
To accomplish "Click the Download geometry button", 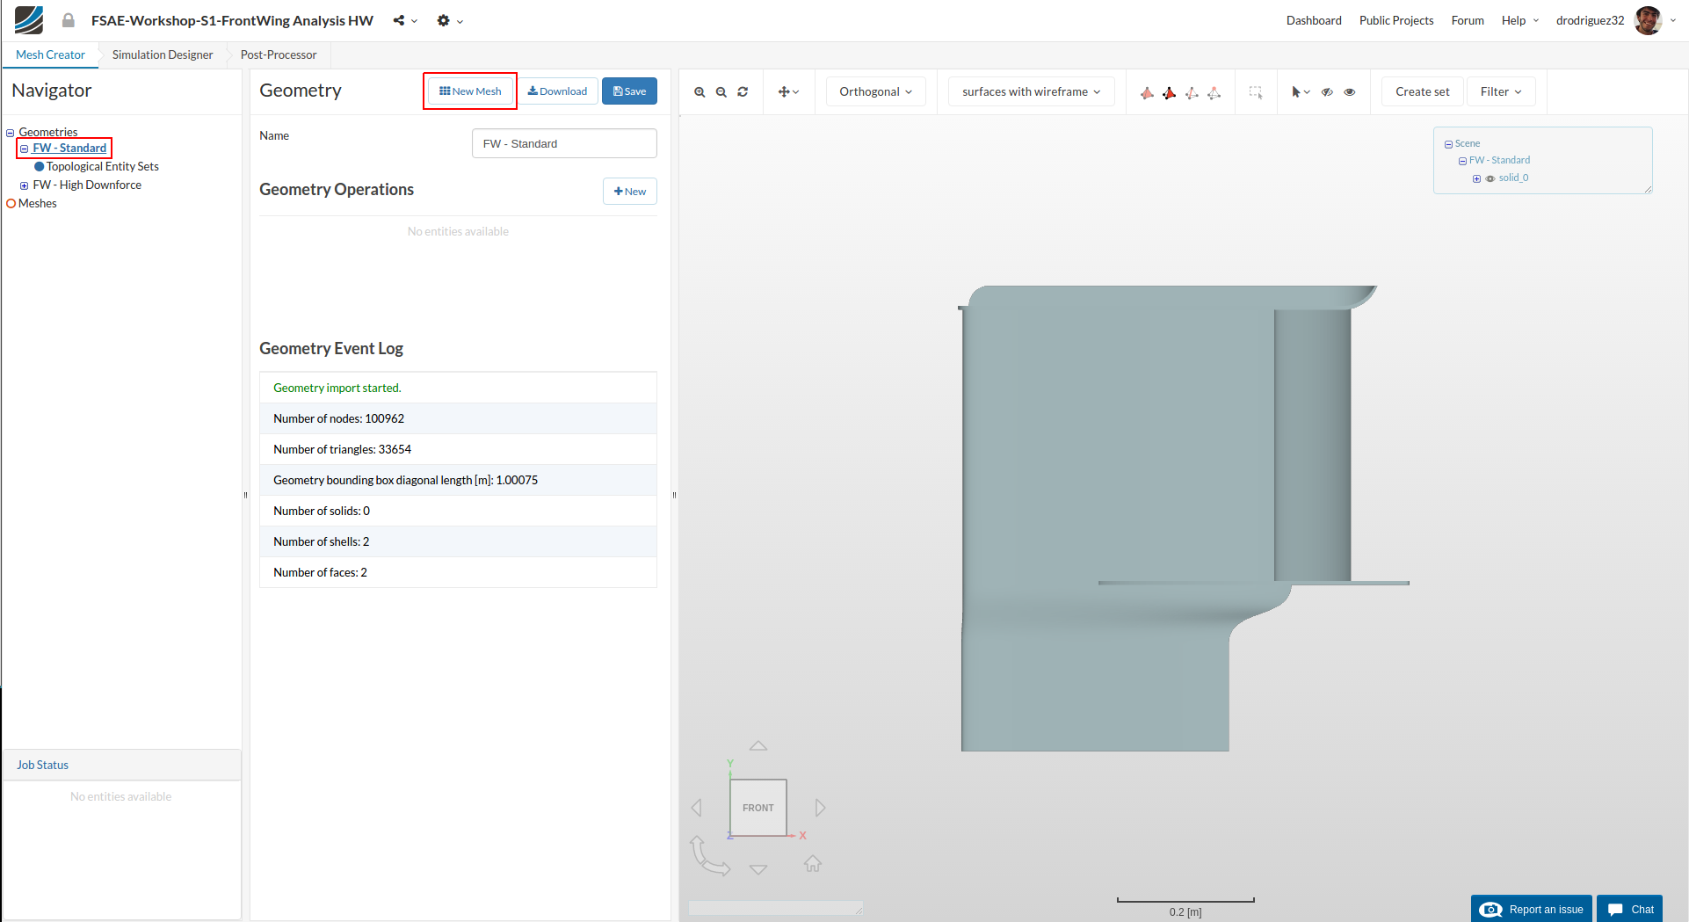I will (x=557, y=91).
